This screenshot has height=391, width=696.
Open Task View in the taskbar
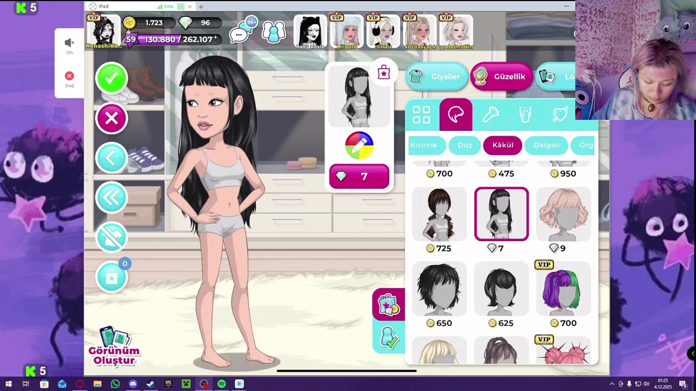tap(26, 384)
